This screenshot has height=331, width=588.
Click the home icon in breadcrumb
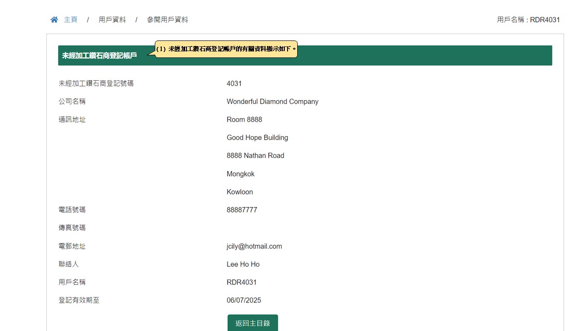coord(54,20)
